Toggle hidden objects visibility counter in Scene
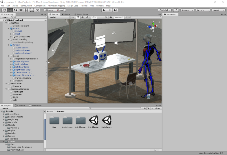Image resolution: width=227 pixels, height=155 pixels. coord(94,17)
